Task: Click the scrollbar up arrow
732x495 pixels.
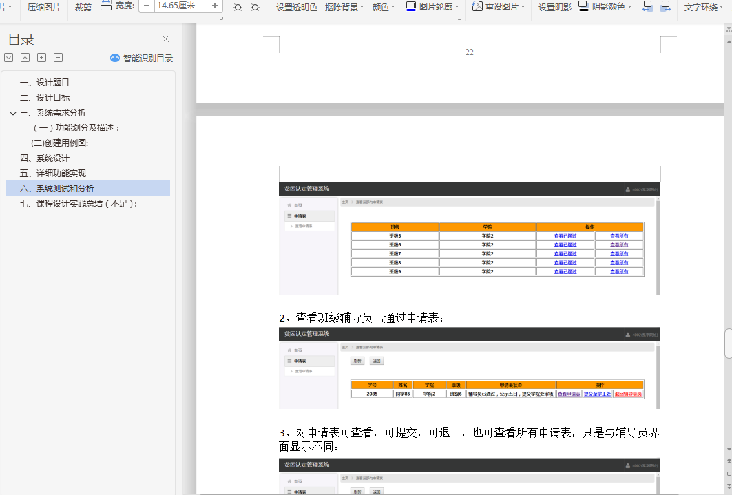Action: click(729, 42)
